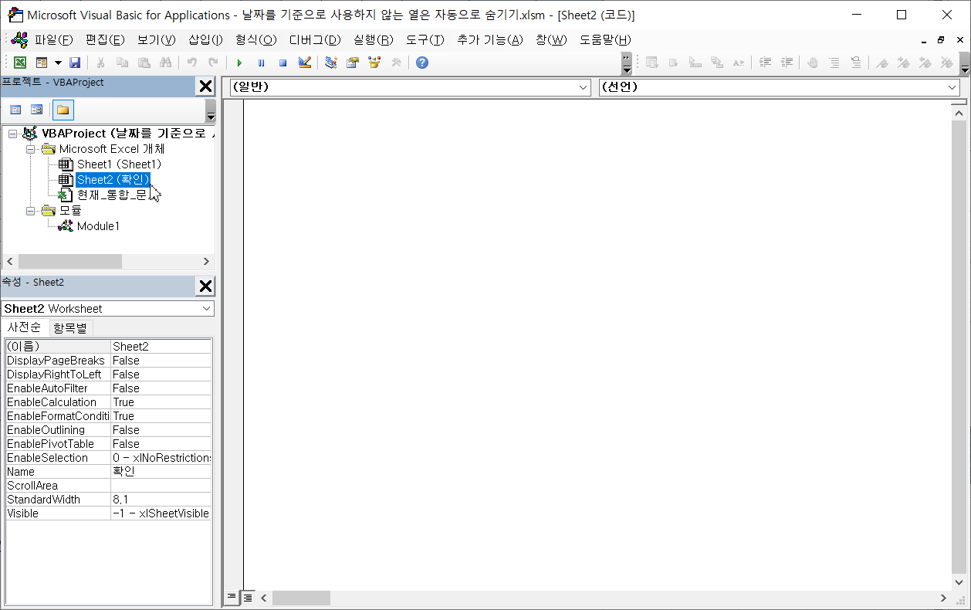Clear All Bookmarks icon
Image resolution: width=971 pixels, height=610 pixels.
(946, 63)
